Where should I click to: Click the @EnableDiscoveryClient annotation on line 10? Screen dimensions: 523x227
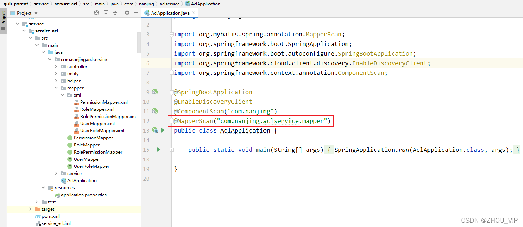tap(213, 102)
